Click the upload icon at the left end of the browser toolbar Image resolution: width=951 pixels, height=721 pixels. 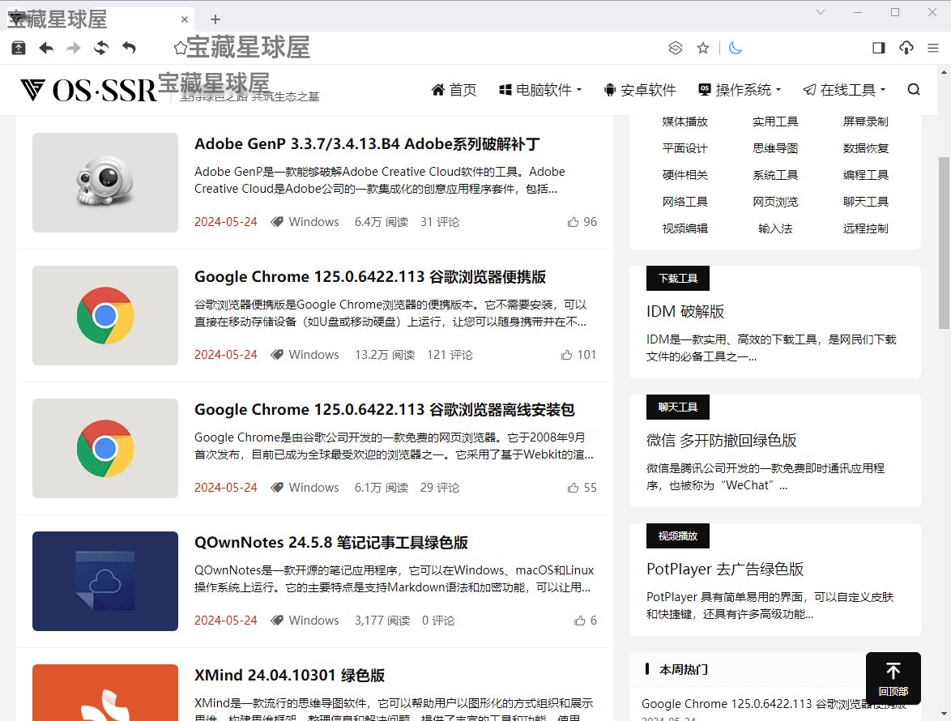point(19,48)
